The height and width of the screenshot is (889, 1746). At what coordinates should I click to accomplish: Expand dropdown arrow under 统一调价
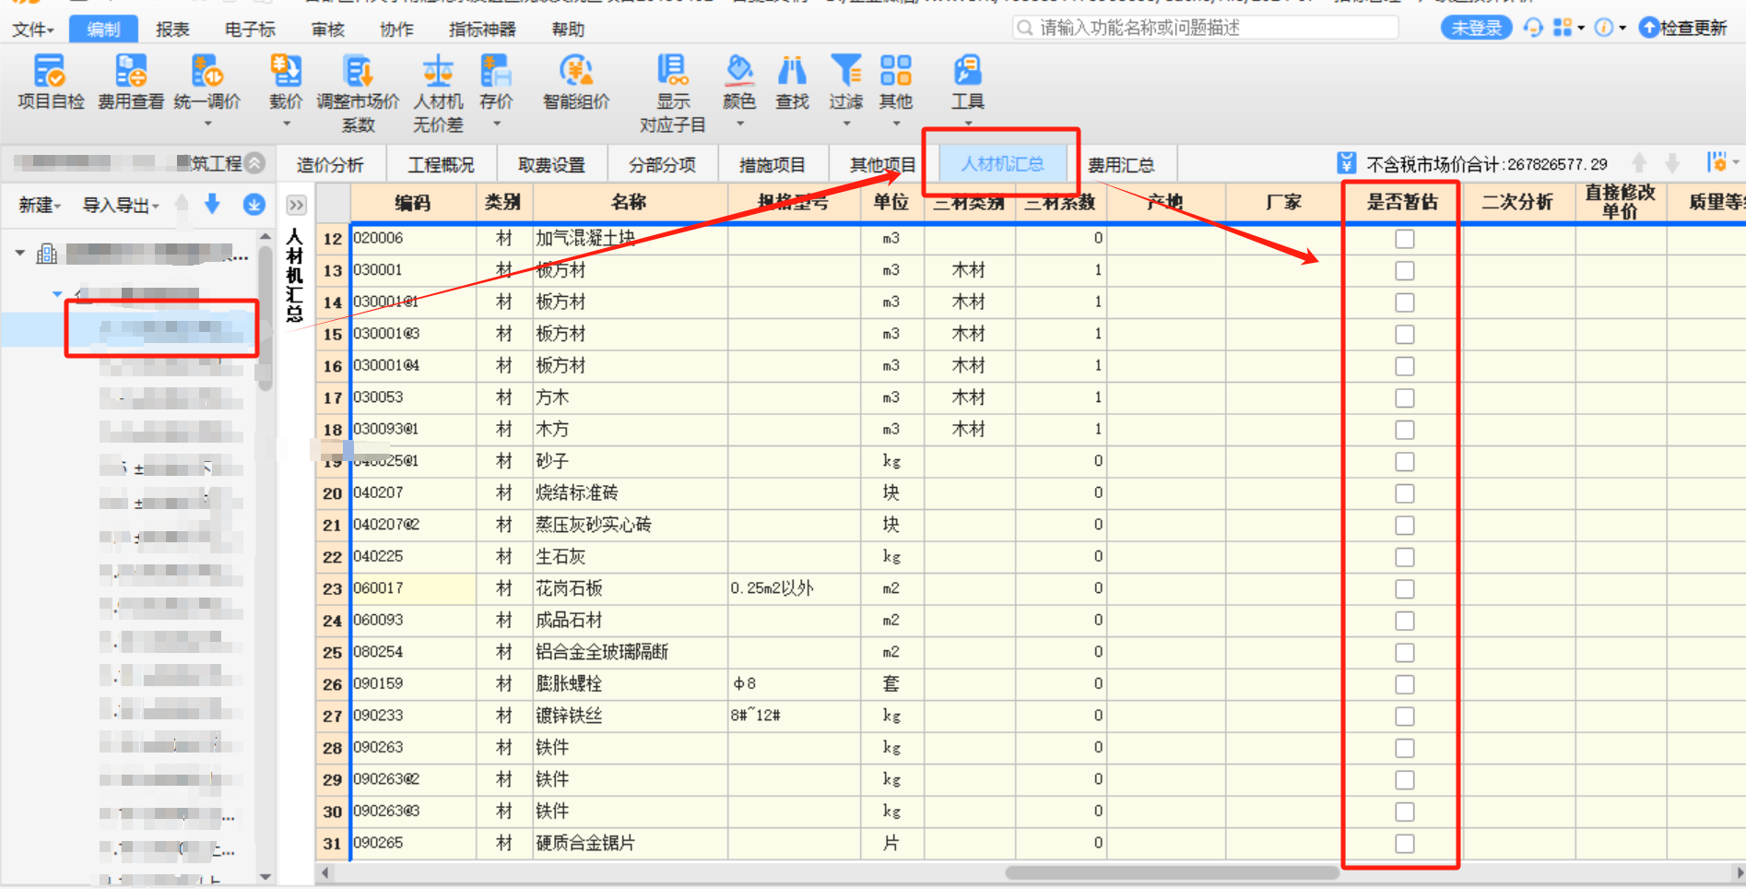coord(207,123)
